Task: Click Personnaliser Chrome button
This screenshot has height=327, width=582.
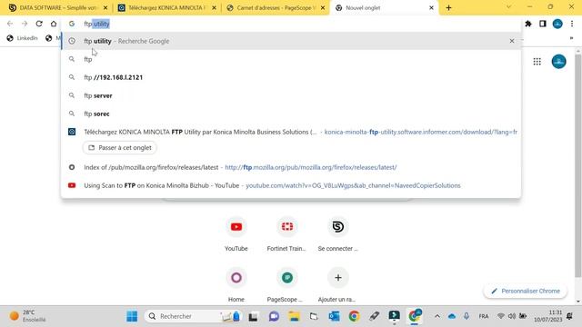Action: [526, 291]
